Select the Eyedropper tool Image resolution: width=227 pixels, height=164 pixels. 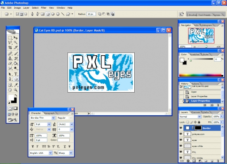(16, 85)
